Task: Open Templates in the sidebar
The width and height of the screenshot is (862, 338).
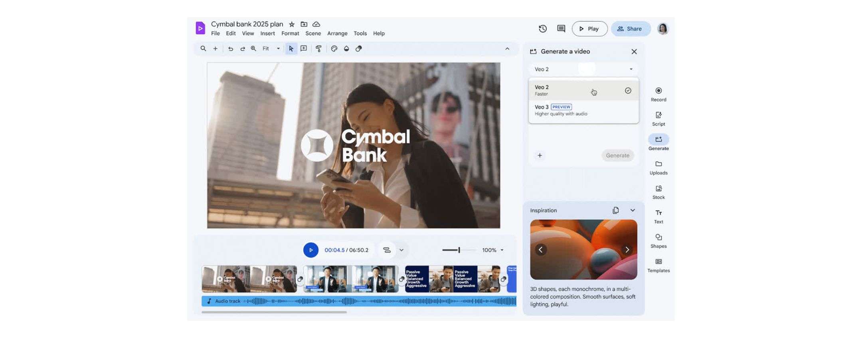Action: 658,265
